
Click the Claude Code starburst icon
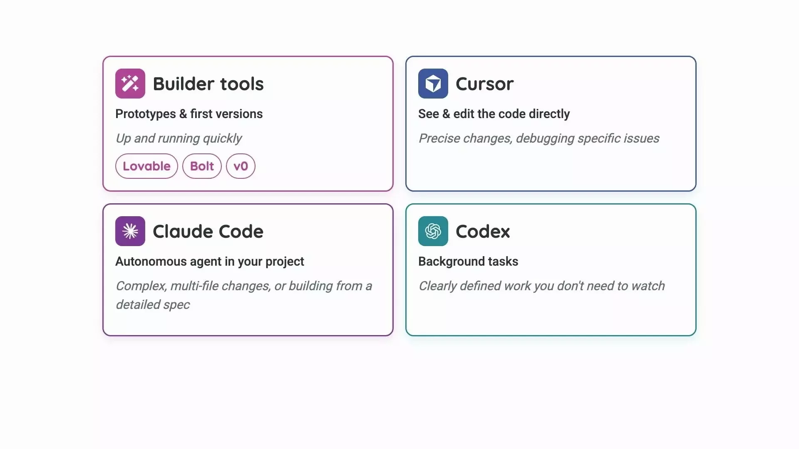pos(130,231)
